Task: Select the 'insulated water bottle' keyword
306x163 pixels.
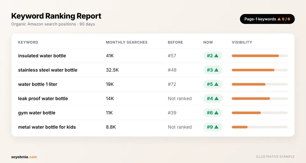Action: (x=42, y=56)
